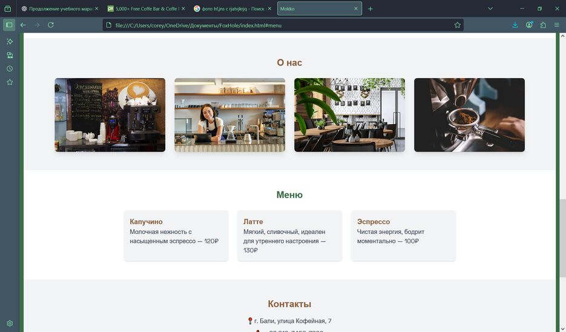Switch to 5,000+ Free Coffe Bar tab
Screen dimensions: 566x332
click(x=146, y=8)
